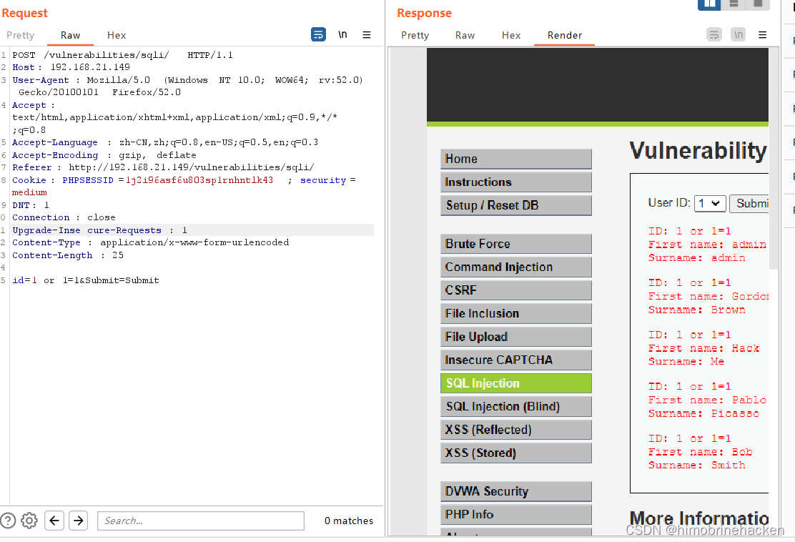Click the POST request line text
Viewport: 795px width, 542px height.
coord(123,55)
